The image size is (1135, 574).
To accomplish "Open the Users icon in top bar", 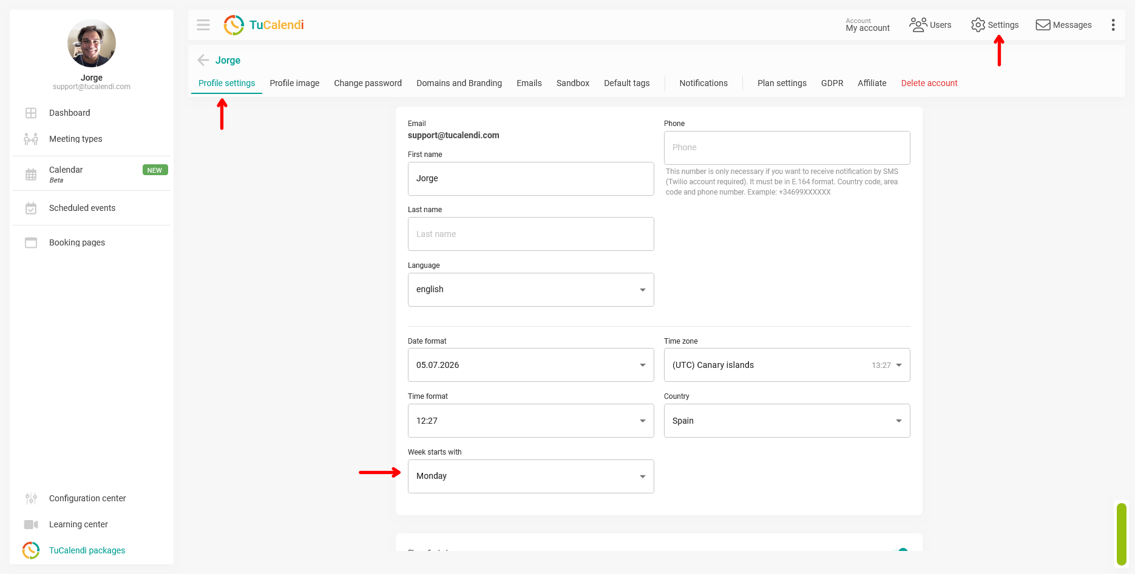I will (x=918, y=25).
